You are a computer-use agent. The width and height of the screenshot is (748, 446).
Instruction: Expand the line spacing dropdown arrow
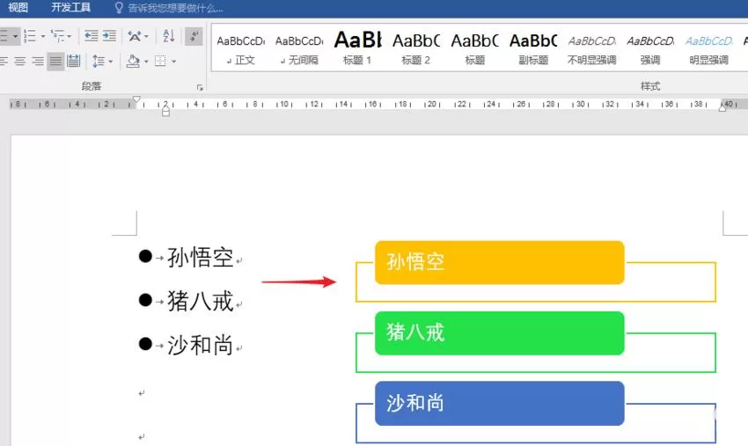point(111,61)
